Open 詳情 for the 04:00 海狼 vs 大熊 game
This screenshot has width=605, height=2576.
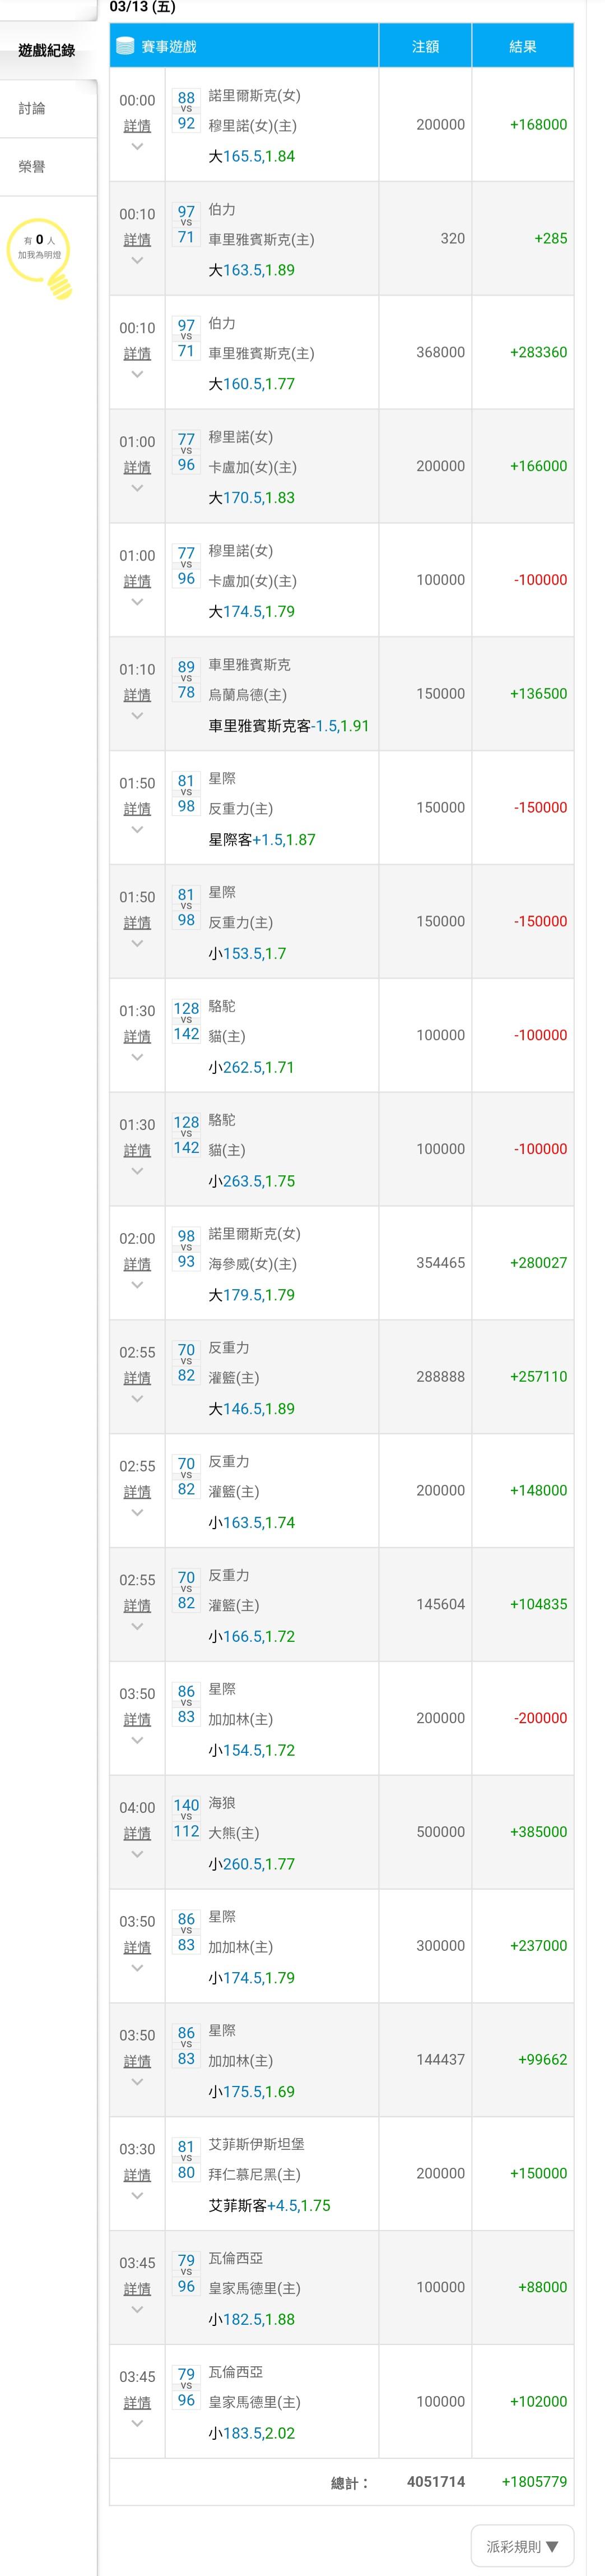click(x=137, y=1833)
